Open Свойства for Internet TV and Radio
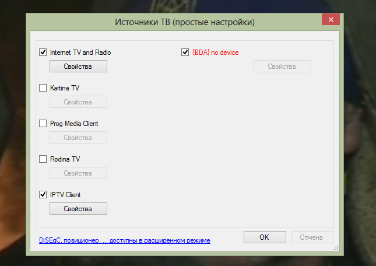The width and height of the screenshot is (376, 266). click(78, 66)
